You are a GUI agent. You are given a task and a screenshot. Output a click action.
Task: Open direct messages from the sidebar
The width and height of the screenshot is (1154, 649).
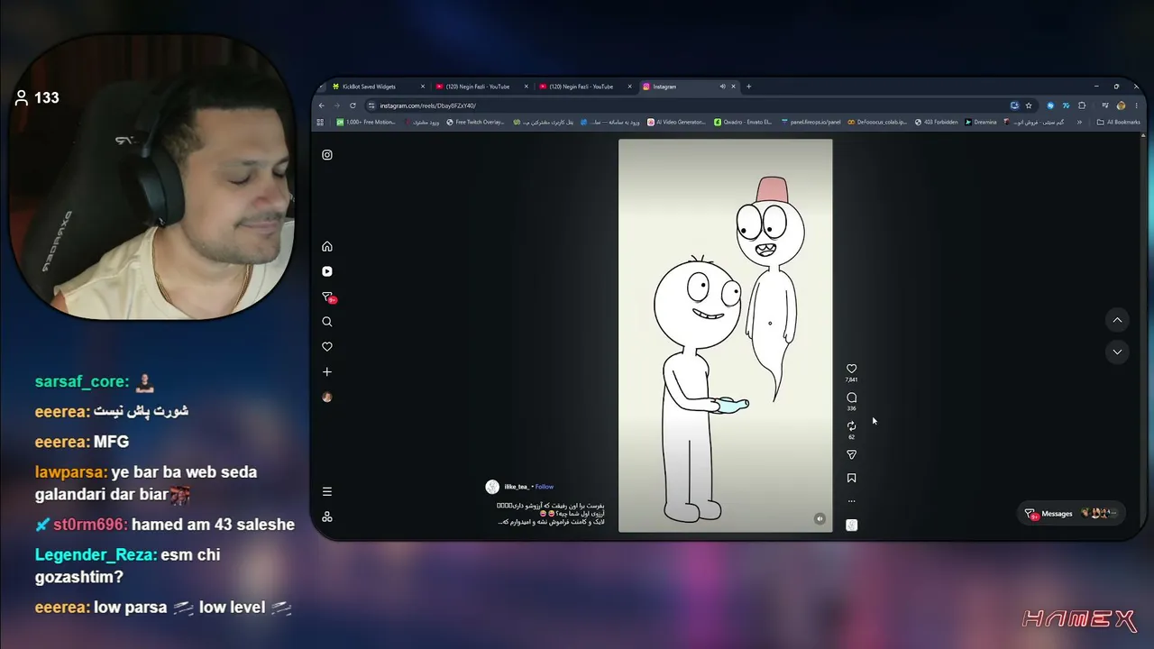pos(328,297)
